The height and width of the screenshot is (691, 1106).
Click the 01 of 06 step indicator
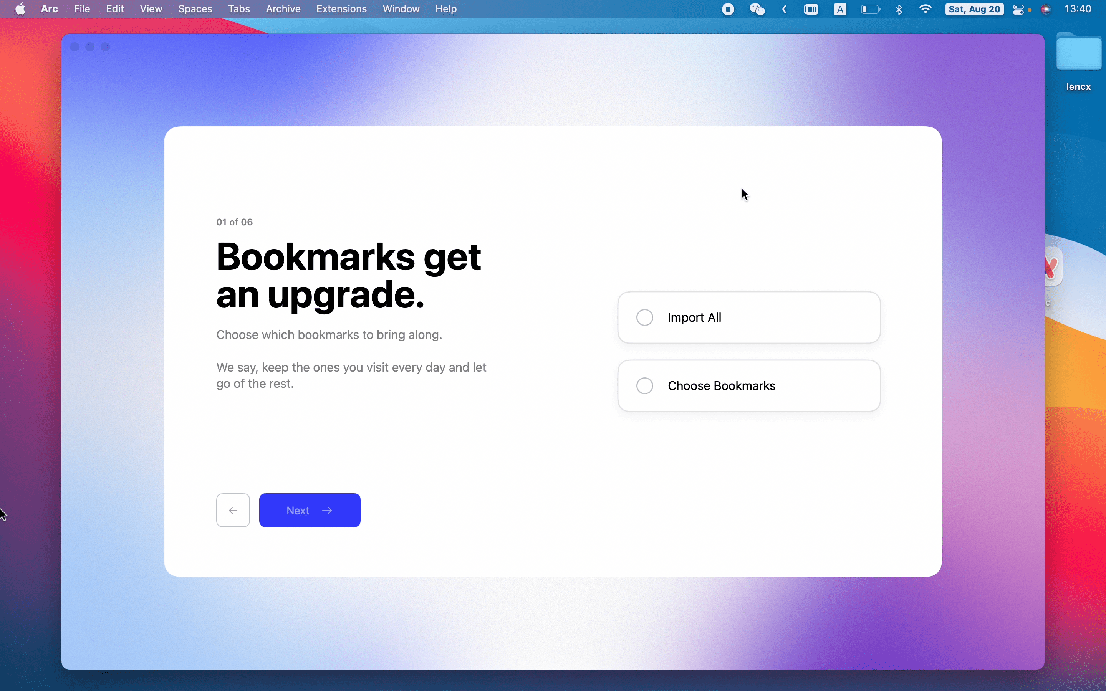[x=235, y=222]
